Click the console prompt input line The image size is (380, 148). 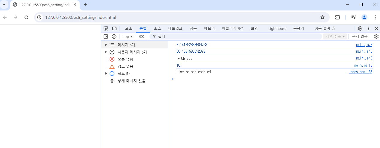[x=274, y=79]
